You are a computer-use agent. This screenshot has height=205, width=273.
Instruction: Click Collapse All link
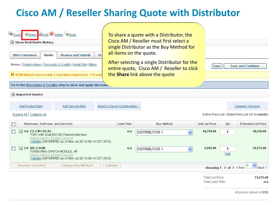point(38,114)
